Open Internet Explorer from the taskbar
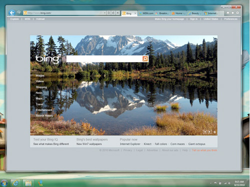This screenshot has height=187, width=250. click(x=15, y=183)
